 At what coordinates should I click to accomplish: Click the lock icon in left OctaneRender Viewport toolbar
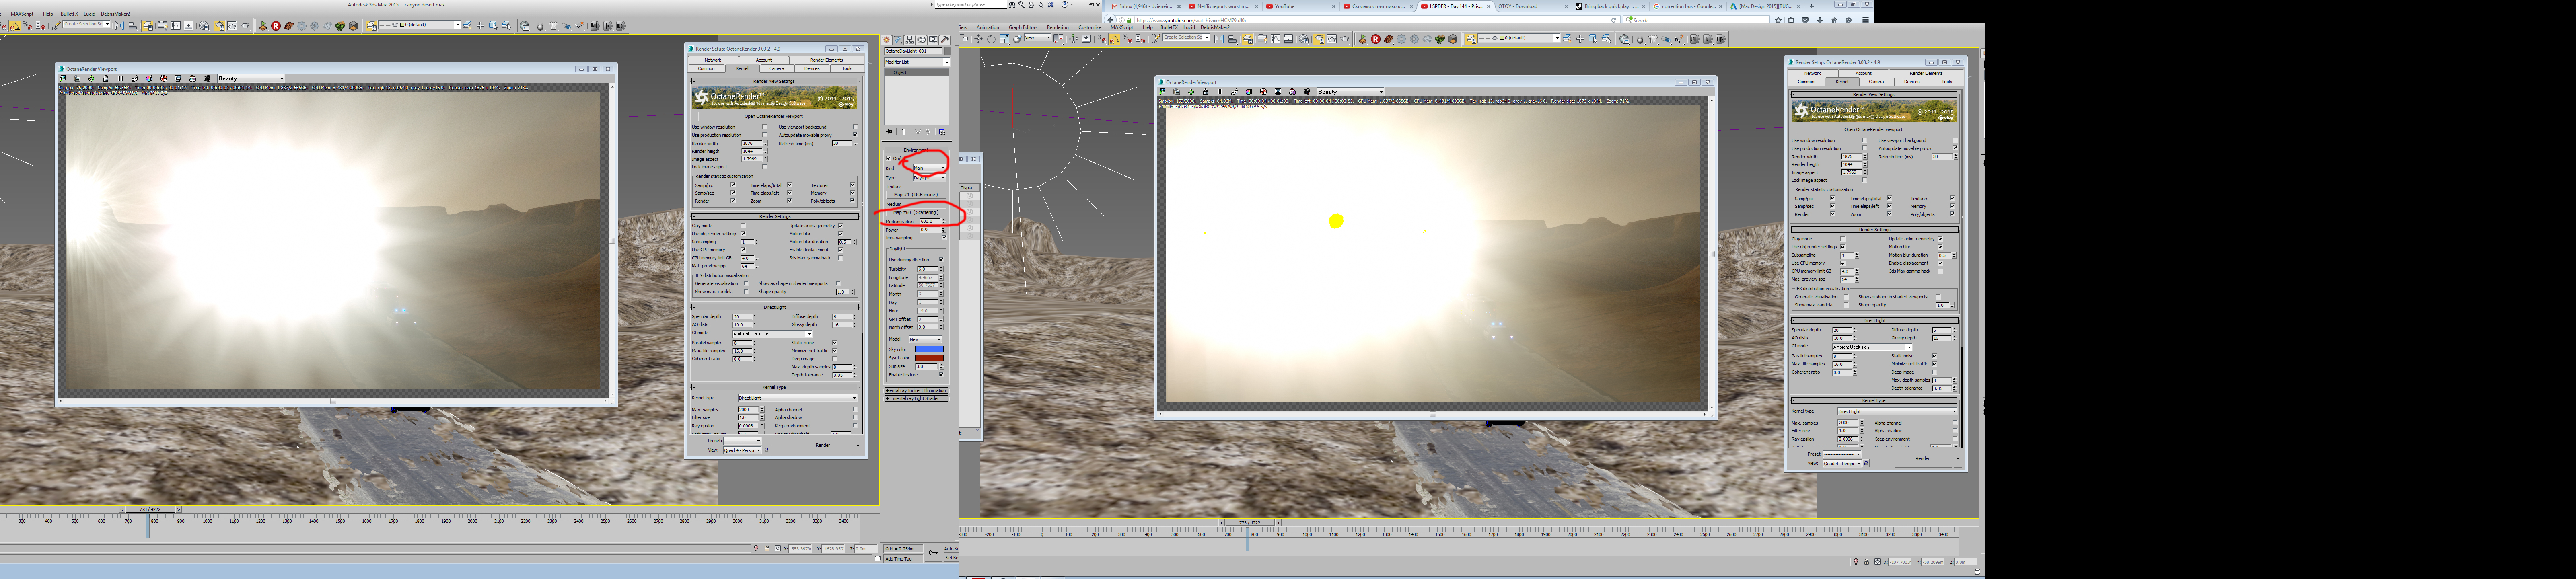point(106,78)
